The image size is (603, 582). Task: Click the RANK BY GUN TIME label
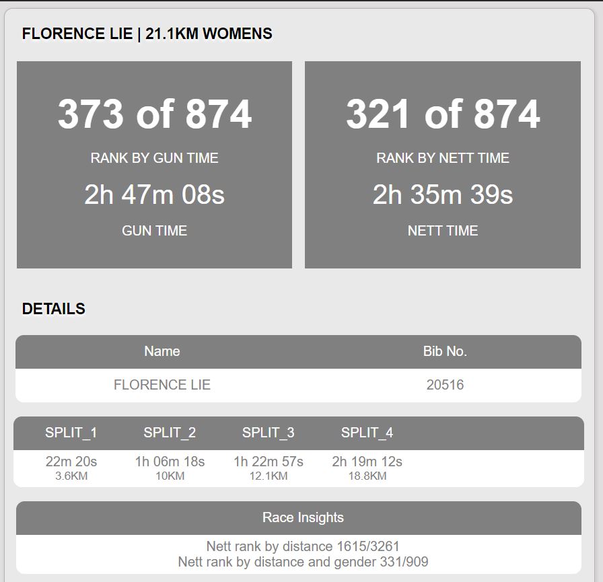click(x=154, y=158)
